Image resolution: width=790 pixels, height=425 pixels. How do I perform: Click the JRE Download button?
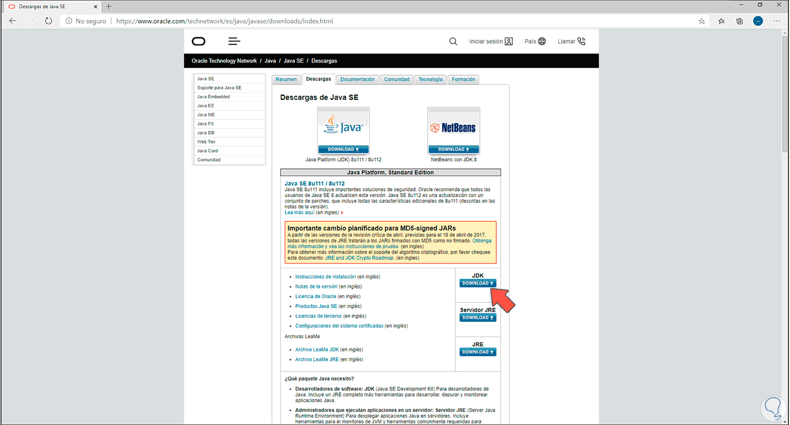[x=478, y=352]
